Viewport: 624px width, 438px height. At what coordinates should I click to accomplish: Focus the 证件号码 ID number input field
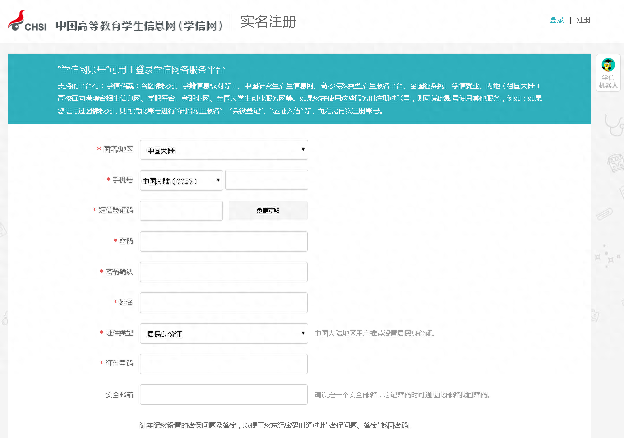[224, 364]
